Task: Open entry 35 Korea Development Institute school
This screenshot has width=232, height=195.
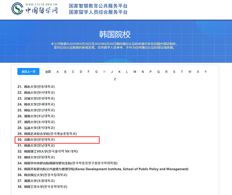Action: [x=103, y=169]
